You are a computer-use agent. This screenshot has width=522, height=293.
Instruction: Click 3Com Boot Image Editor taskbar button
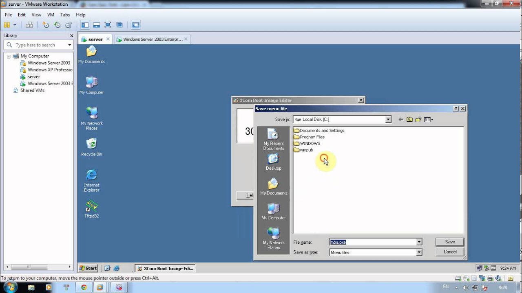[x=165, y=268]
